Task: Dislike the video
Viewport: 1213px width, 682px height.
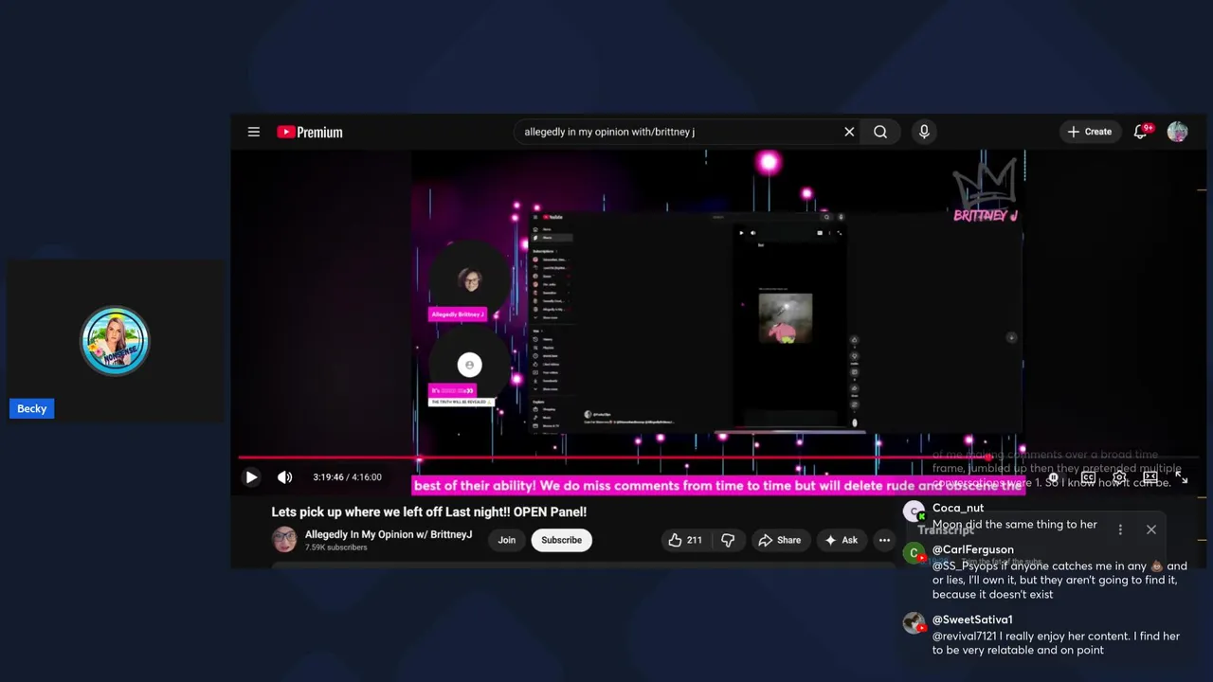Action: coord(728,540)
